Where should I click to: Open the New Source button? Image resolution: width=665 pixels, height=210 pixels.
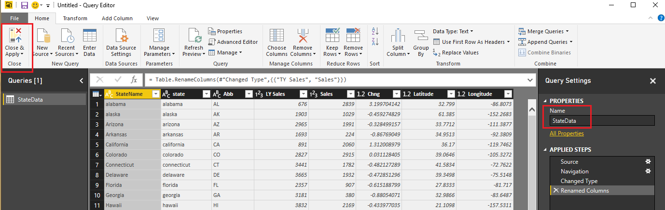pyautogui.click(x=42, y=42)
